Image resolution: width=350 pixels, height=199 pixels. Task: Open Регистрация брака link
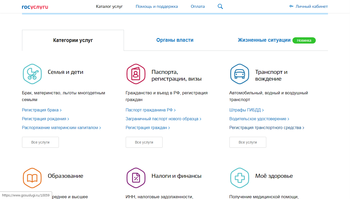pyautogui.click(x=42, y=110)
